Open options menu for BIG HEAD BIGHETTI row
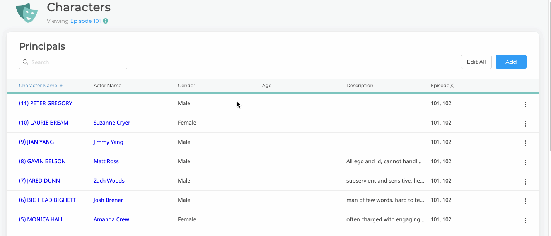The image size is (551, 236). [525, 201]
